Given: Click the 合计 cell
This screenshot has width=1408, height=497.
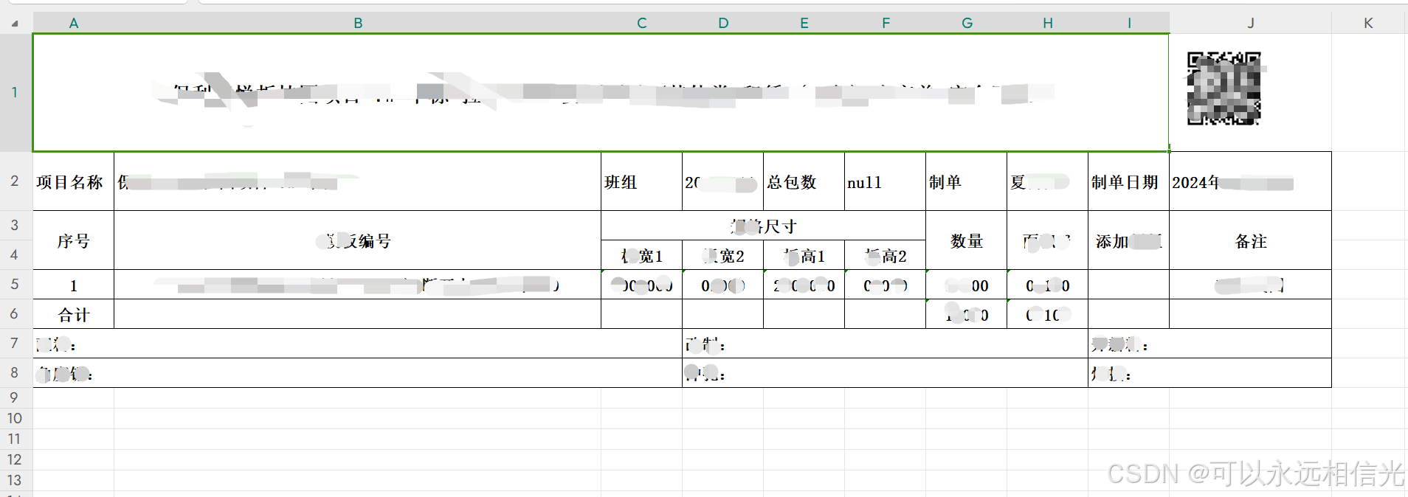Looking at the screenshot, I should point(74,314).
